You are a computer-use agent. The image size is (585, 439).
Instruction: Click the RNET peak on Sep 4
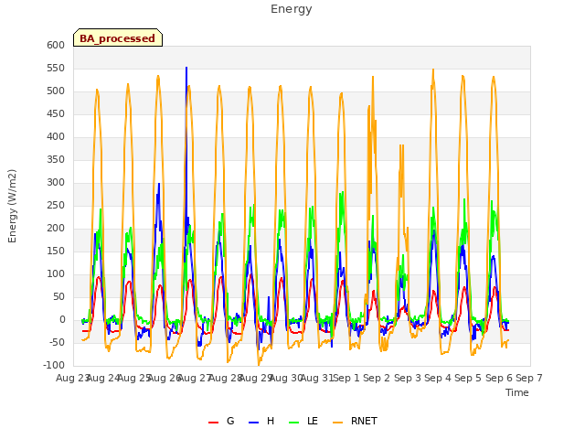tap(433, 70)
